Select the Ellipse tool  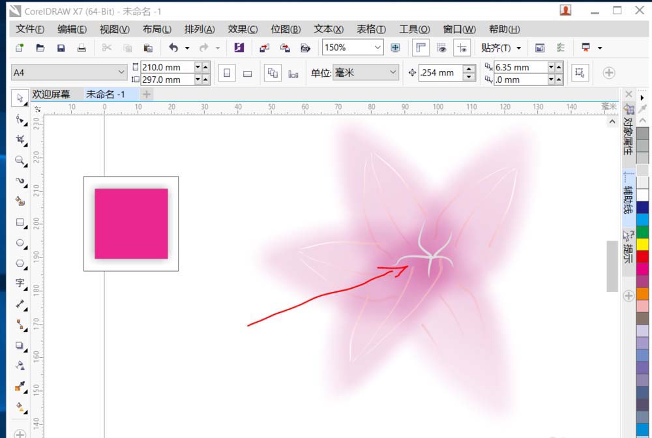[20, 243]
